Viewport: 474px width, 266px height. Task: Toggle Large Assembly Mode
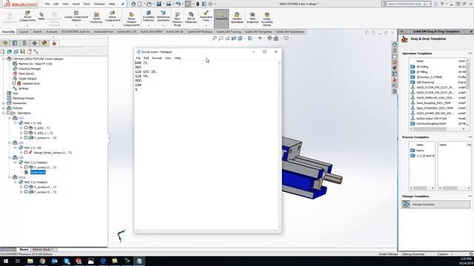(267, 19)
